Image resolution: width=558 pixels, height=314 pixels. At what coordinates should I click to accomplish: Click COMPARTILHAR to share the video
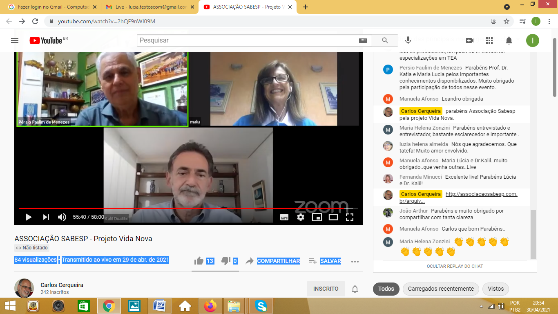pyautogui.click(x=273, y=261)
